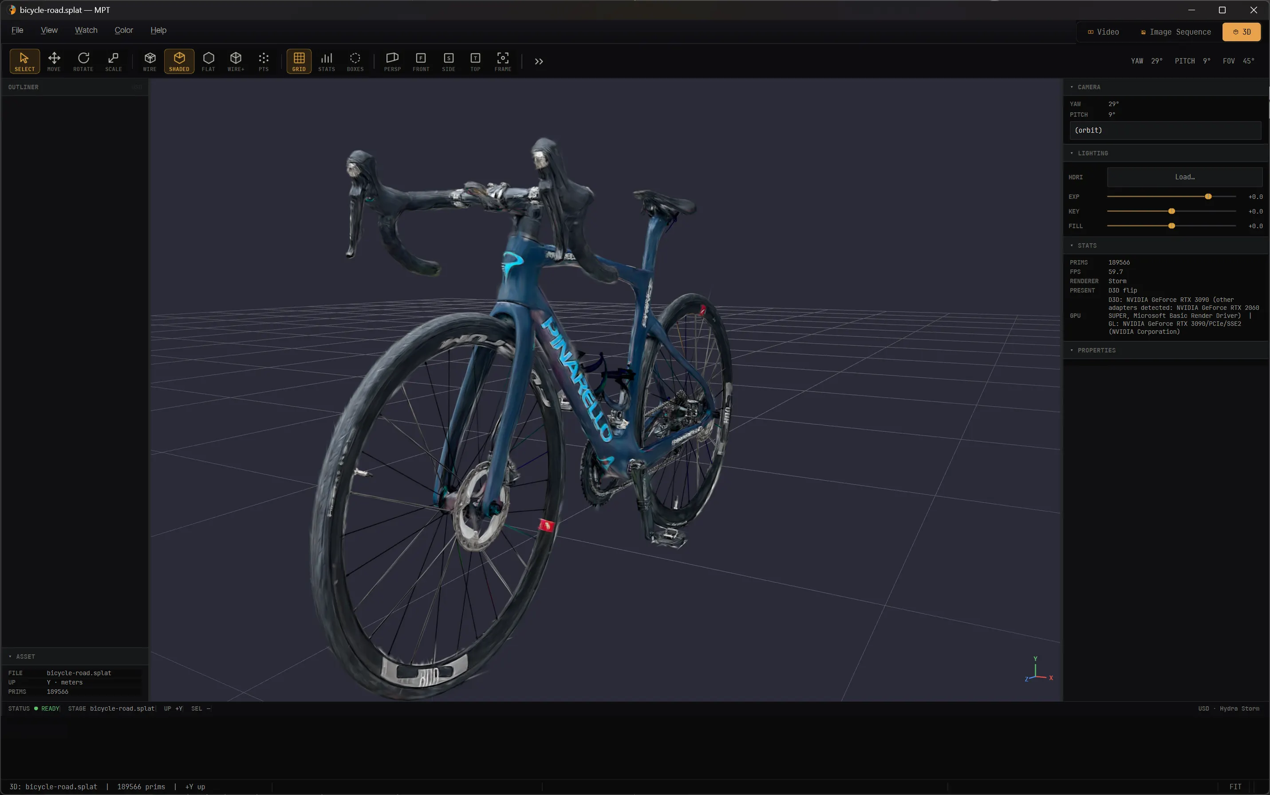The width and height of the screenshot is (1270, 795).
Task: Expand toolbar overflow chevron
Action: [x=539, y=62]
